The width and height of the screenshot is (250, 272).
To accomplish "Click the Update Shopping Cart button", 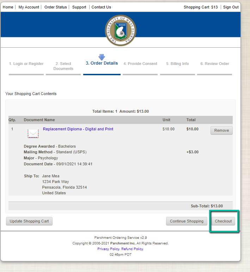I will tap(29, 221).
